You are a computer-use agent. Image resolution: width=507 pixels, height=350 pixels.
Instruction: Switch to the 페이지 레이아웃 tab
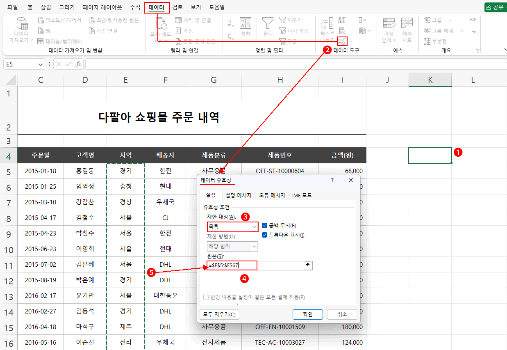(x=102, y=7)
